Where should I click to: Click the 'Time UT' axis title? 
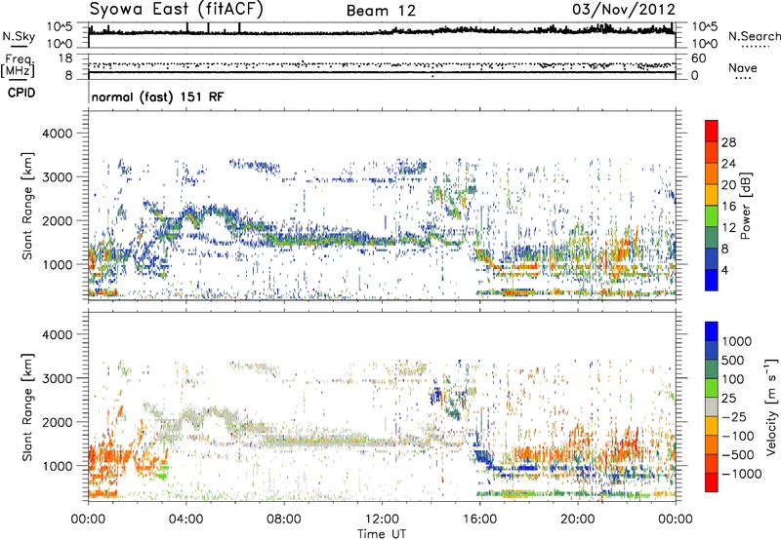382,534
